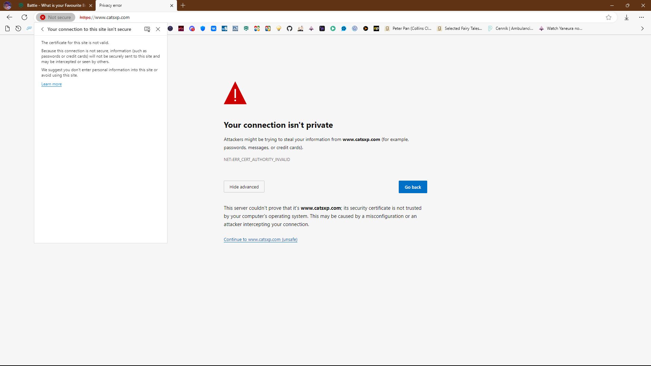Screen dimensions: 651x366
Task: Go back to the previous page
Action: (9, 17)
